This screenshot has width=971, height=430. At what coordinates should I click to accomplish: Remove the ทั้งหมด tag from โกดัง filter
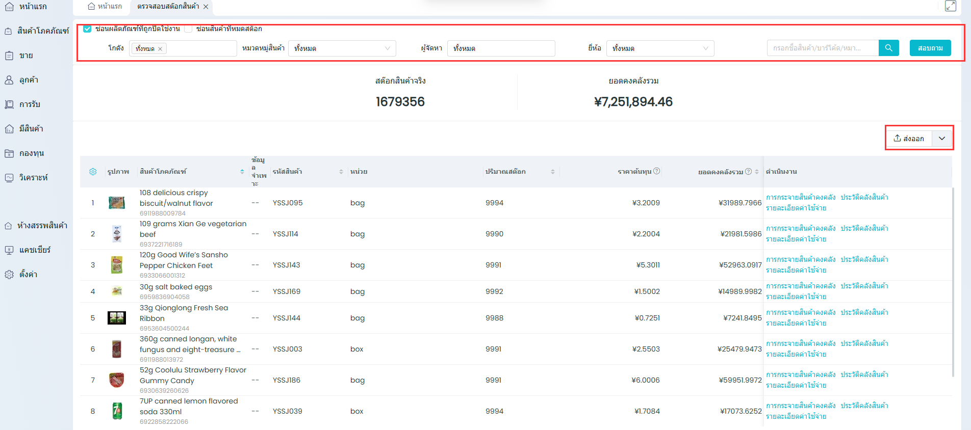[160, 49]
